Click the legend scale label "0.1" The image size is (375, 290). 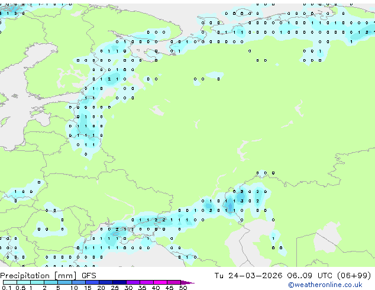pos(7,288)
